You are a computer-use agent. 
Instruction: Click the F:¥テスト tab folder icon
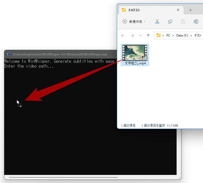click(x=124, y=10)
